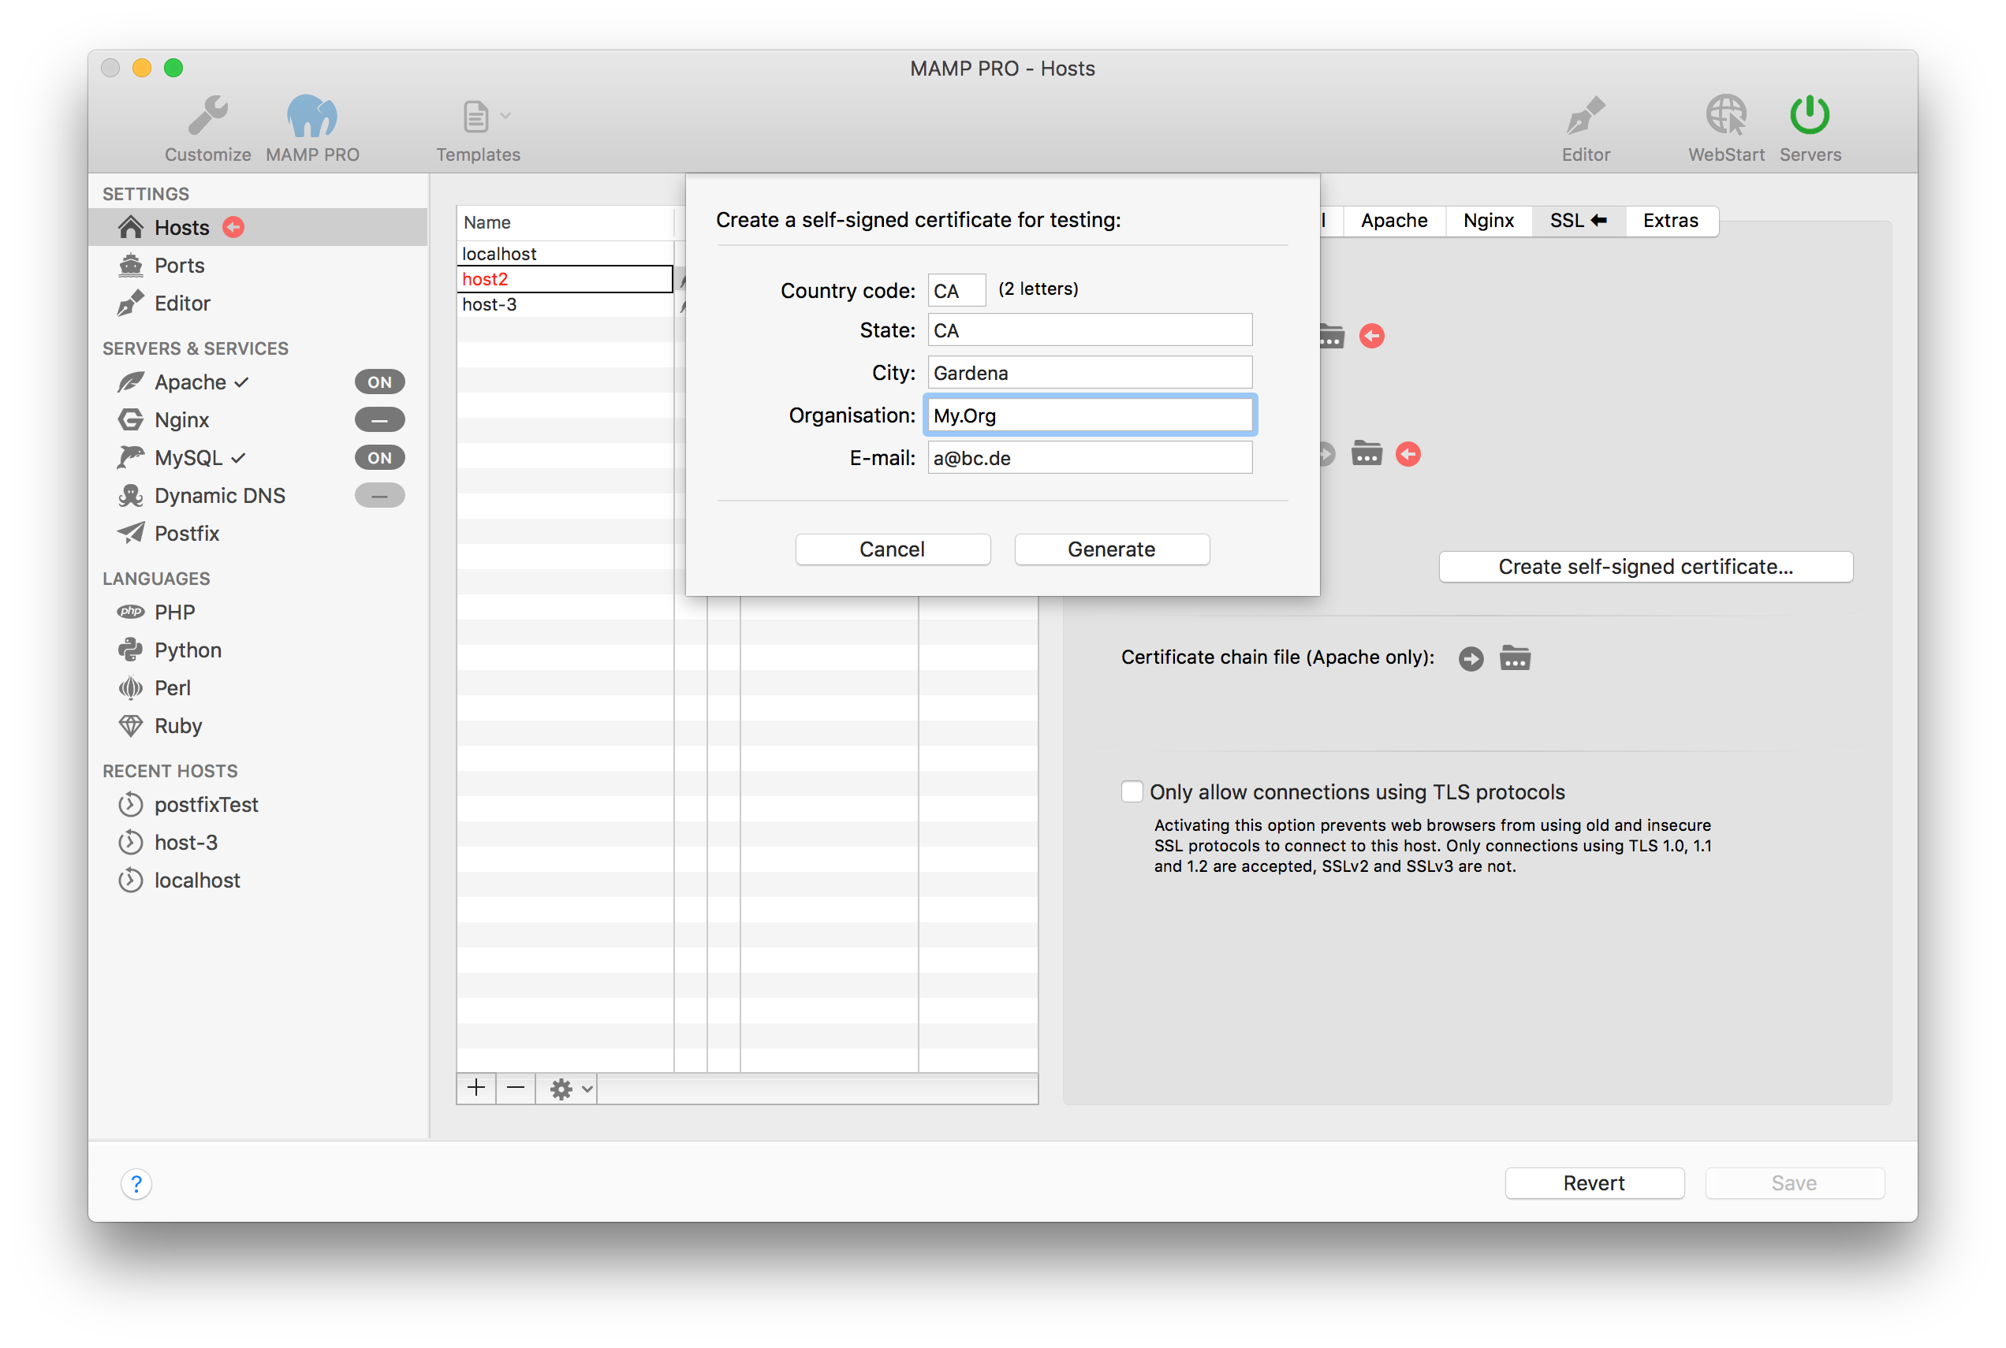The height and width of the screenshot is (1348, 2006).
Task: Cancel the certificate dialog
Action: (x=893, y=549)
